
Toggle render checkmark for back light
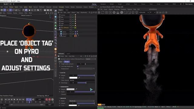coord(73,21)
